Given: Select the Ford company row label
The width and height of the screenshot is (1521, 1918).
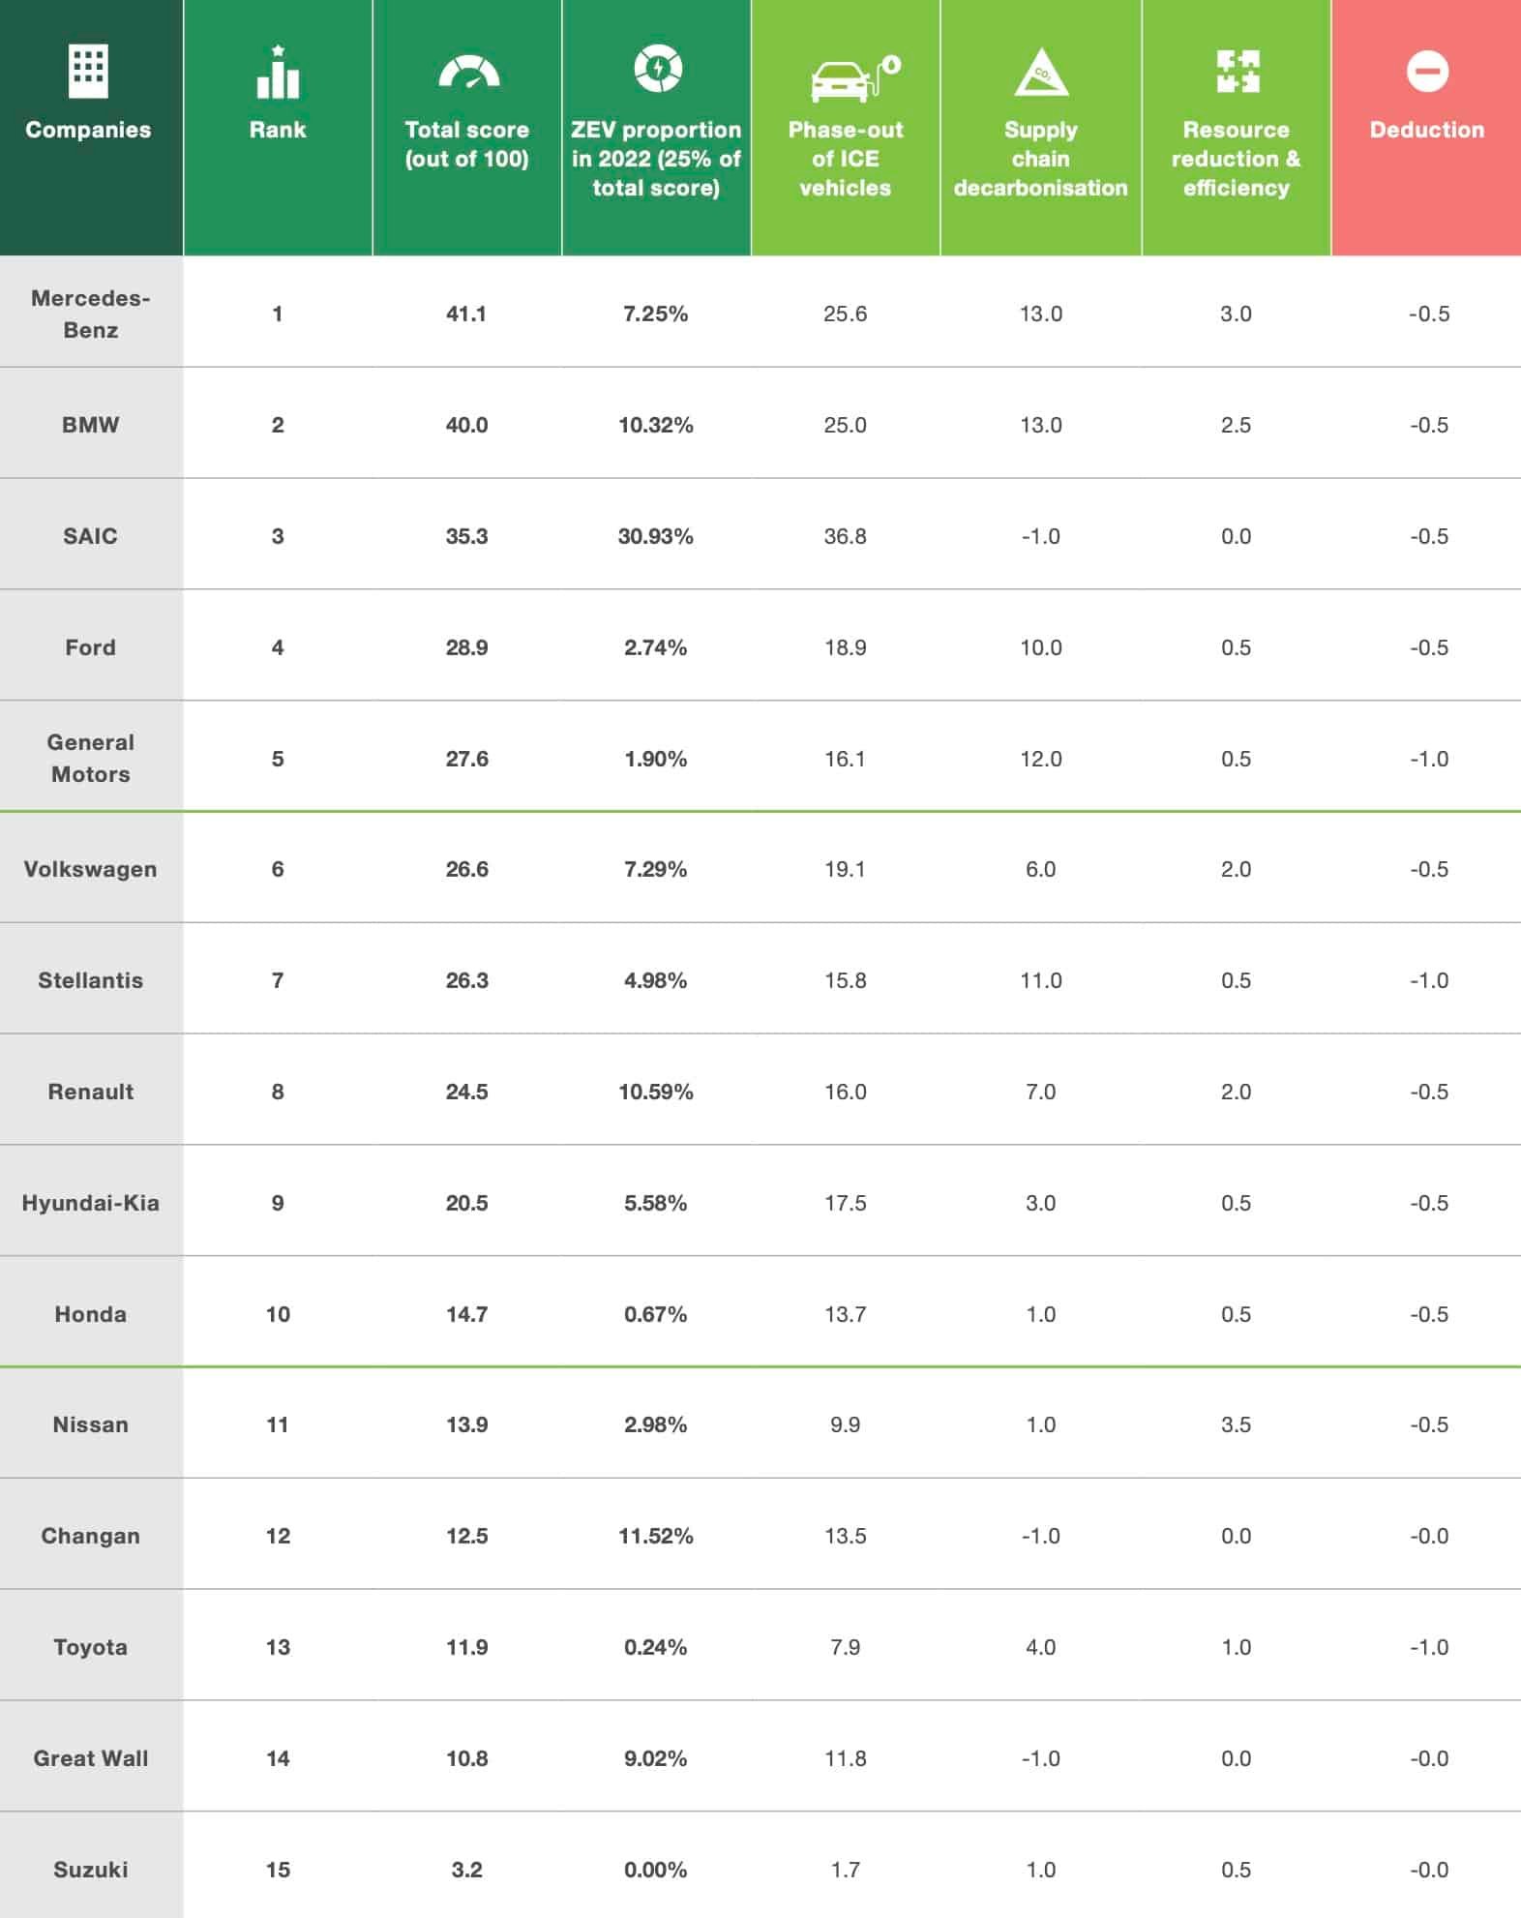Looking at the screenshot, I should [91, 647].
